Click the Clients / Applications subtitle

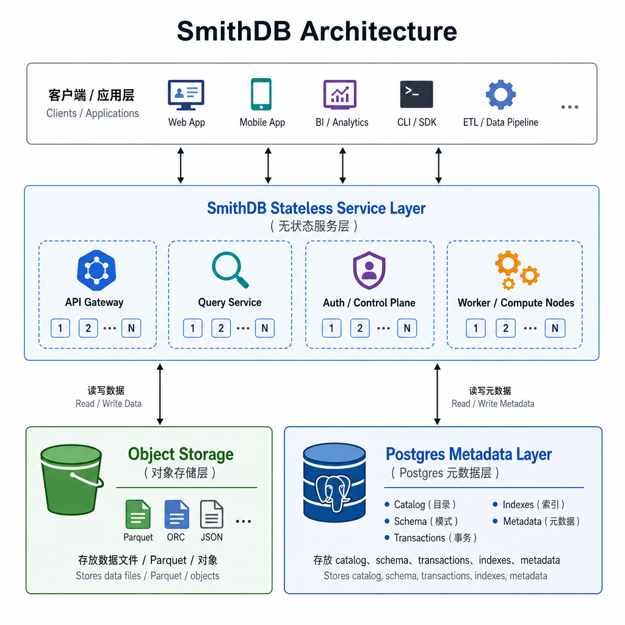[x=93, y=113]
